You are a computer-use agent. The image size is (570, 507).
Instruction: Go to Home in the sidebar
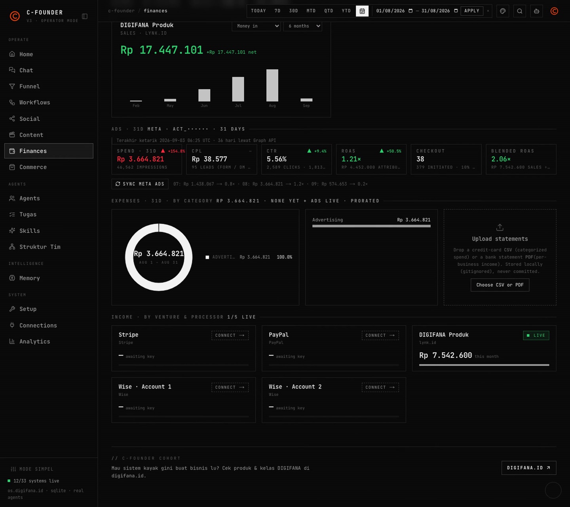coord(49,54)
